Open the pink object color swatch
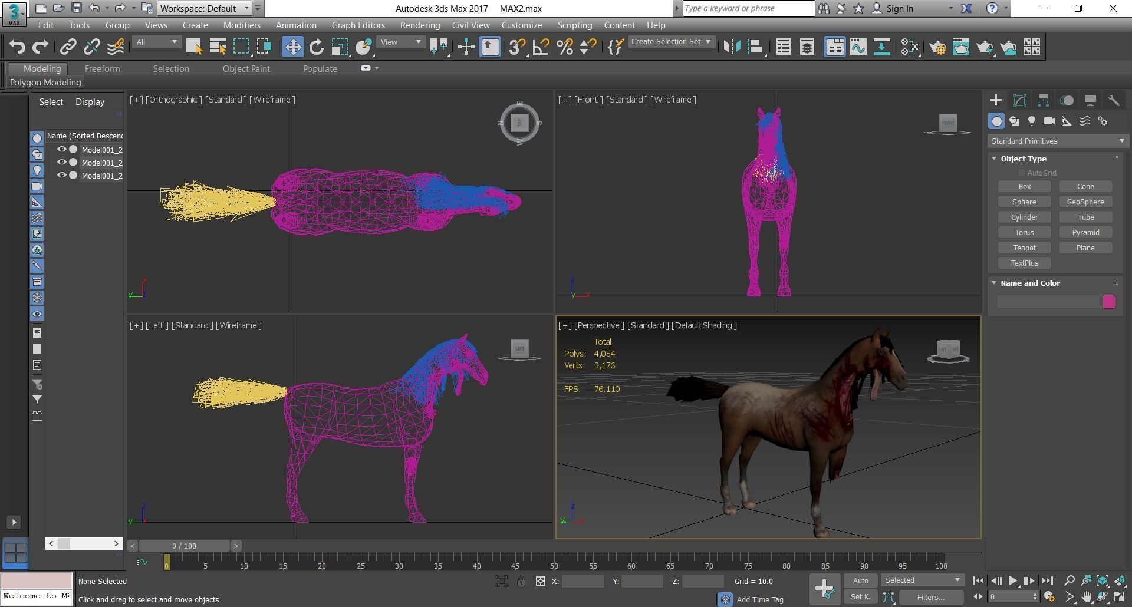The height and width of the screenshot is (607, 1132). coord(1108,302)
